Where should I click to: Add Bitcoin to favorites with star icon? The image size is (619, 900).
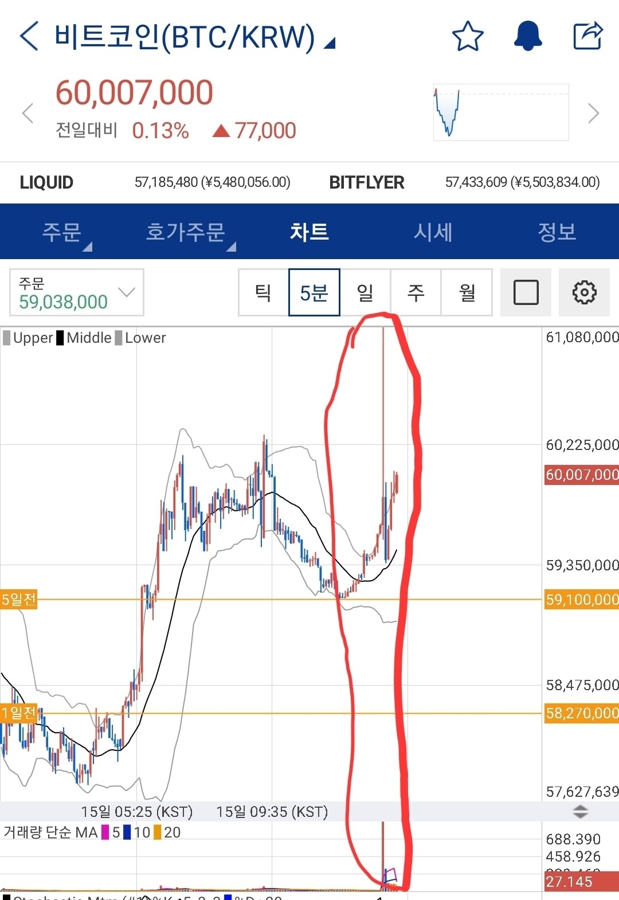tap(468, 36)
